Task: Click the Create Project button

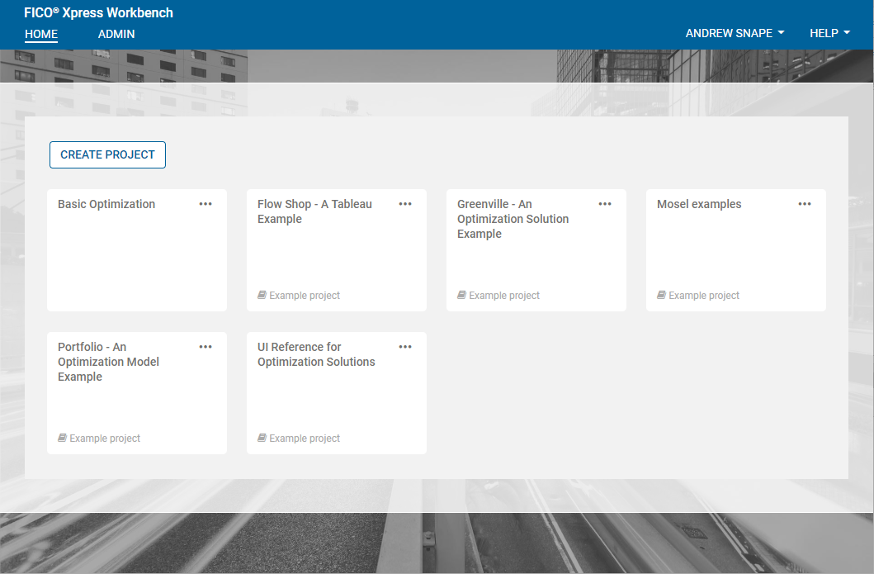Action: (107, 154)
